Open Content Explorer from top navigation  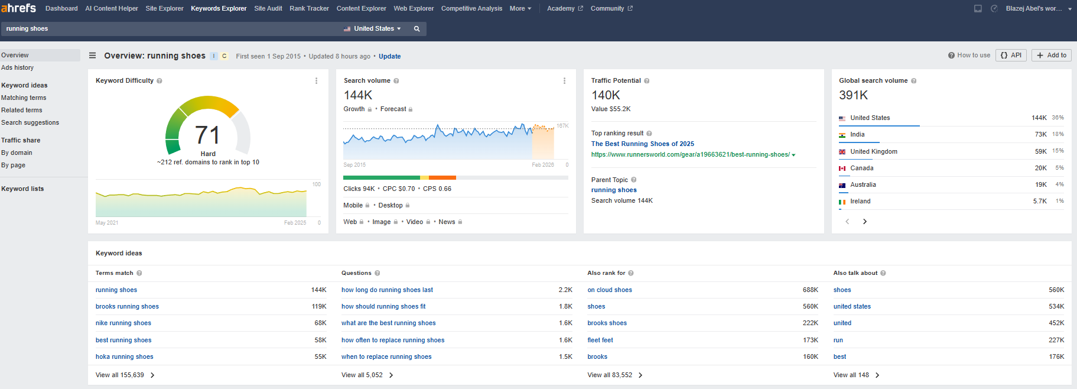coord(361,8)
